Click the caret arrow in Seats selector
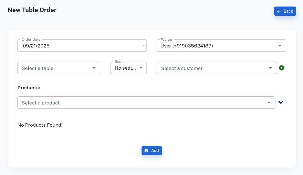The width and height of the screenshot is (303, 175). point(141,68)
